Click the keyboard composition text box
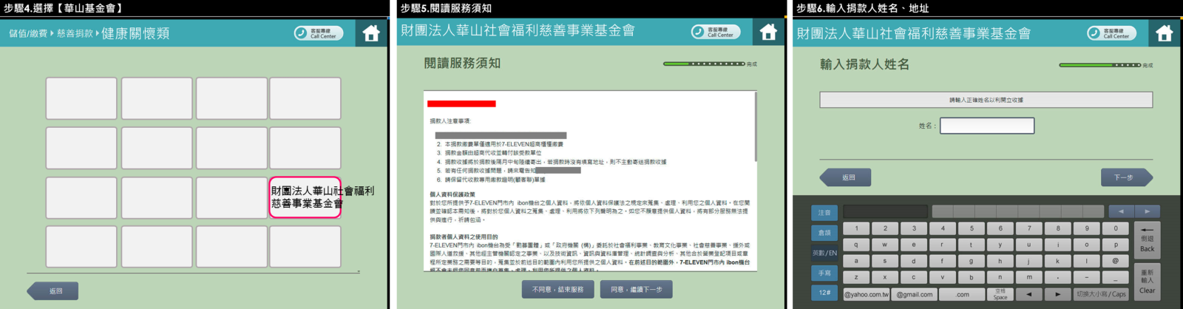Image resolution: width=1183 pixels, height=309 pixels. coord(885,211)
